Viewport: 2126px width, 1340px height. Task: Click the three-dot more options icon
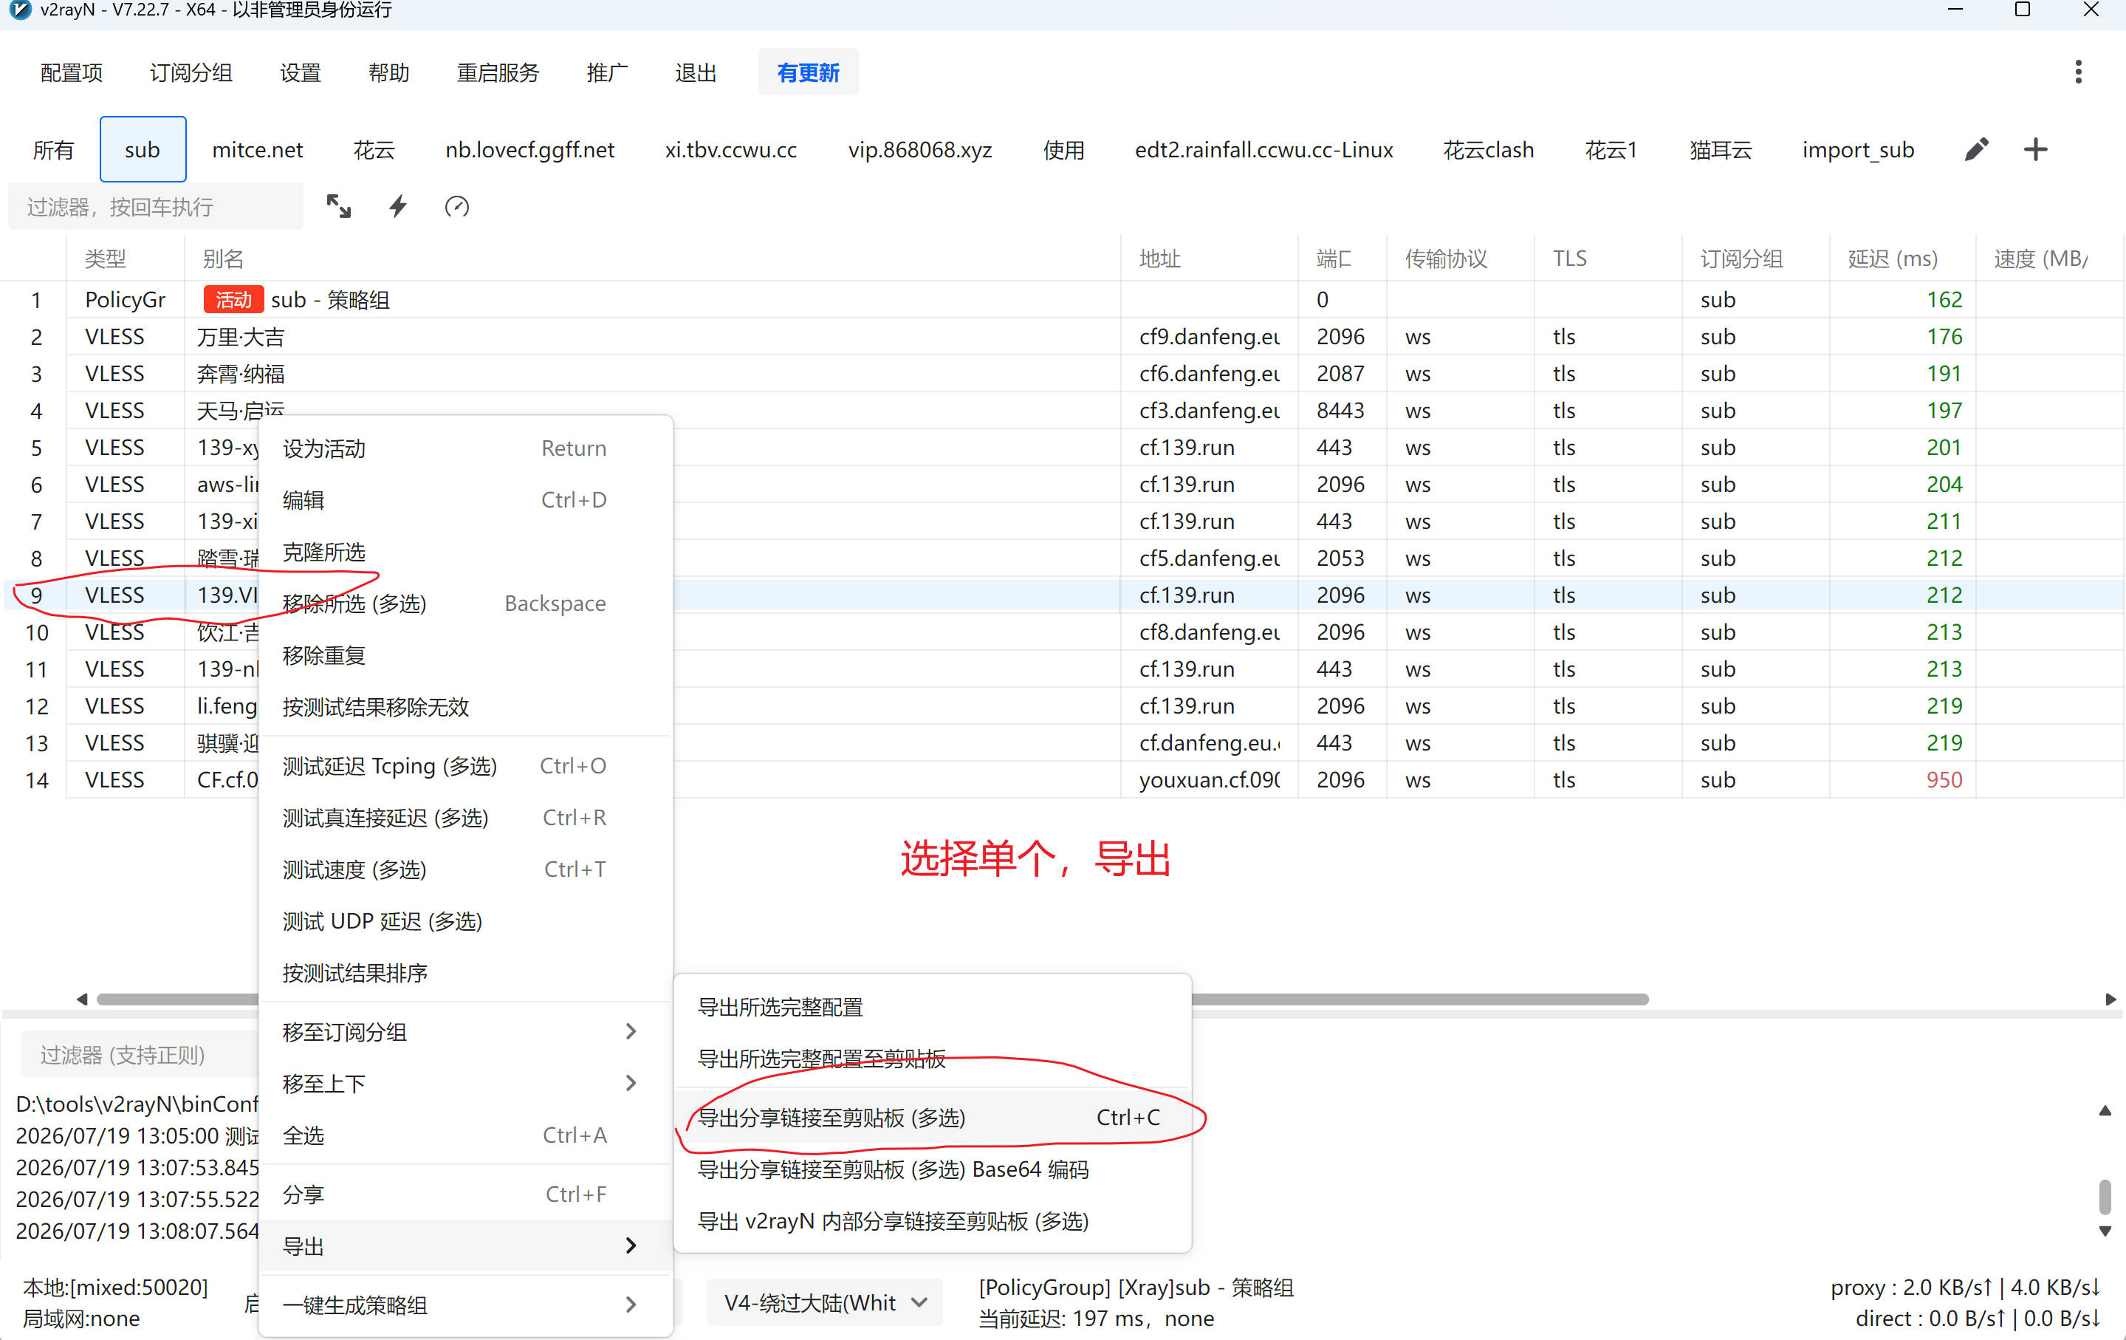pyautogui.click(x=2078, y=72)
